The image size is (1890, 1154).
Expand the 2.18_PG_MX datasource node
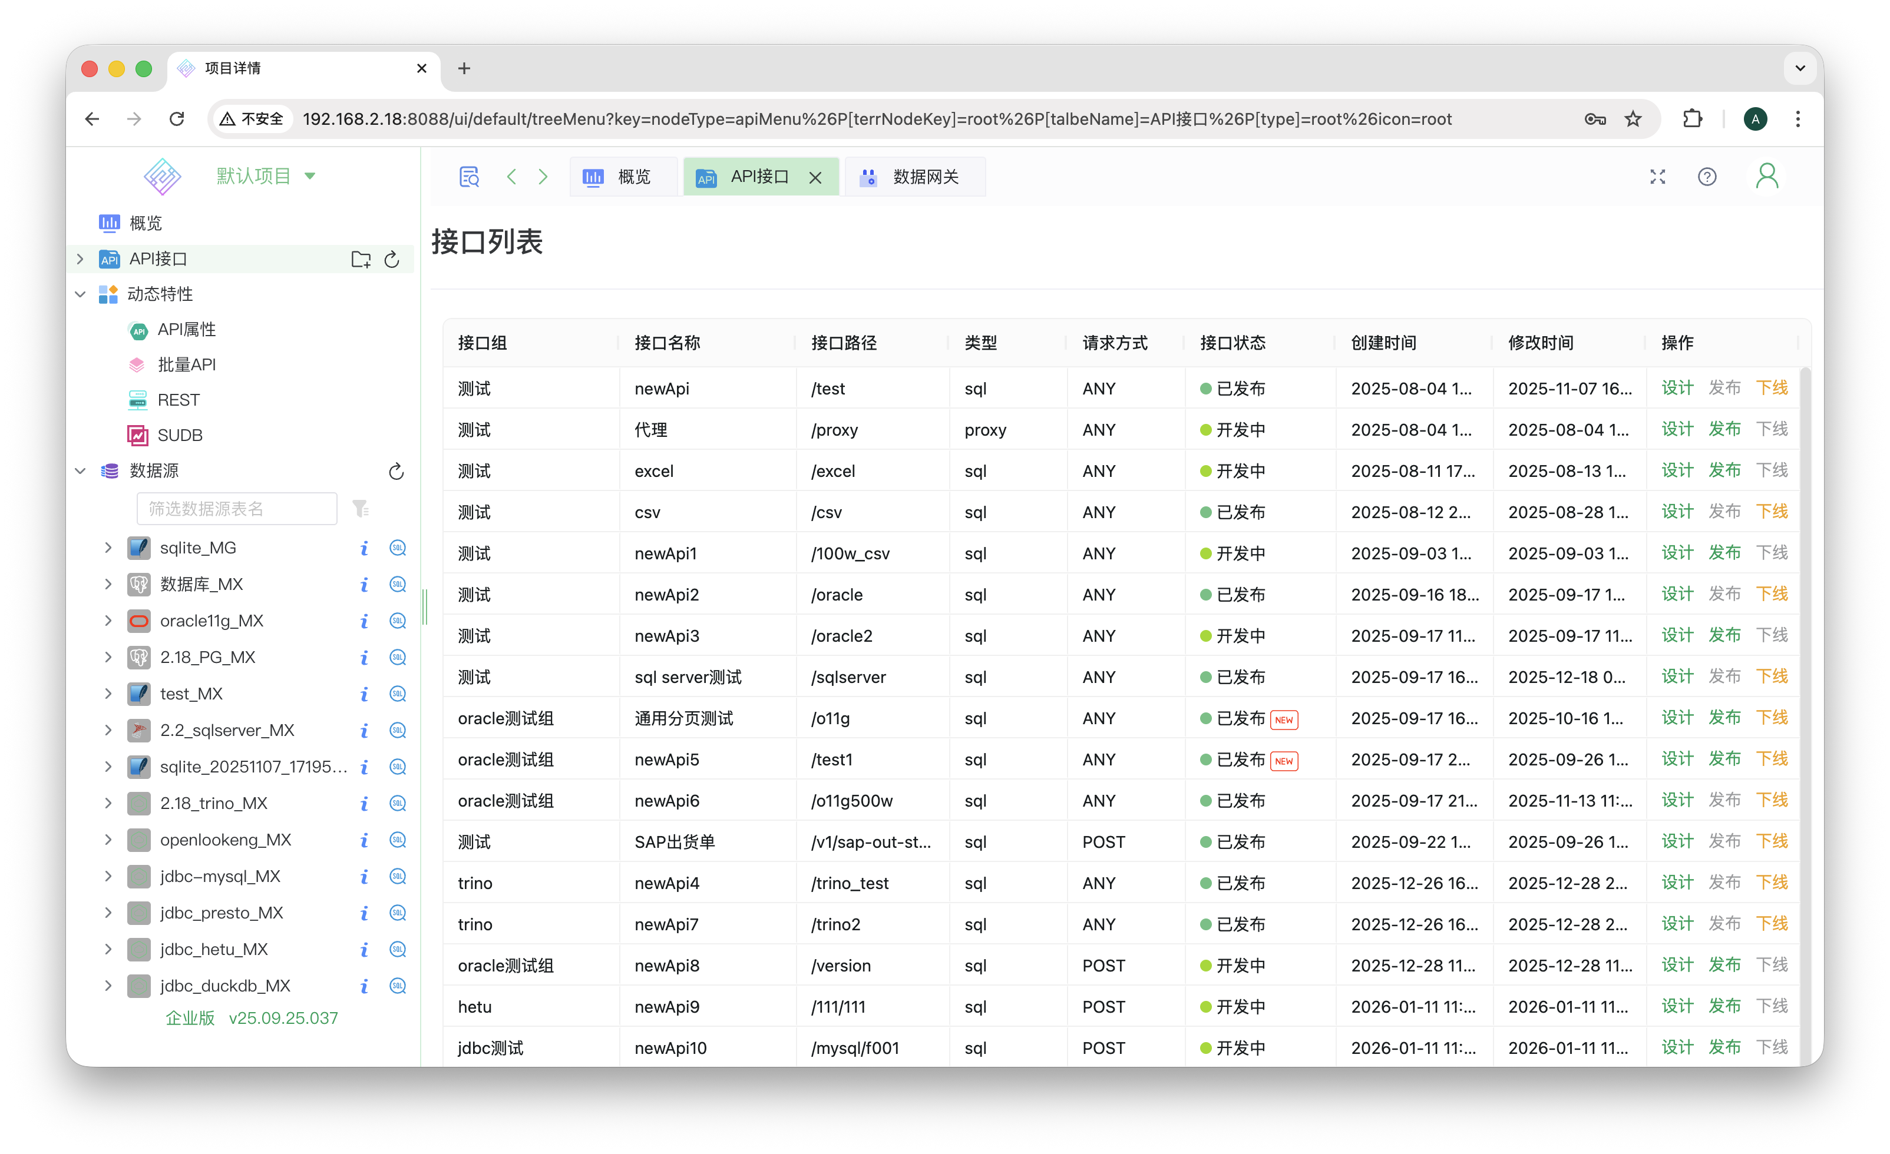pos(108,657)
